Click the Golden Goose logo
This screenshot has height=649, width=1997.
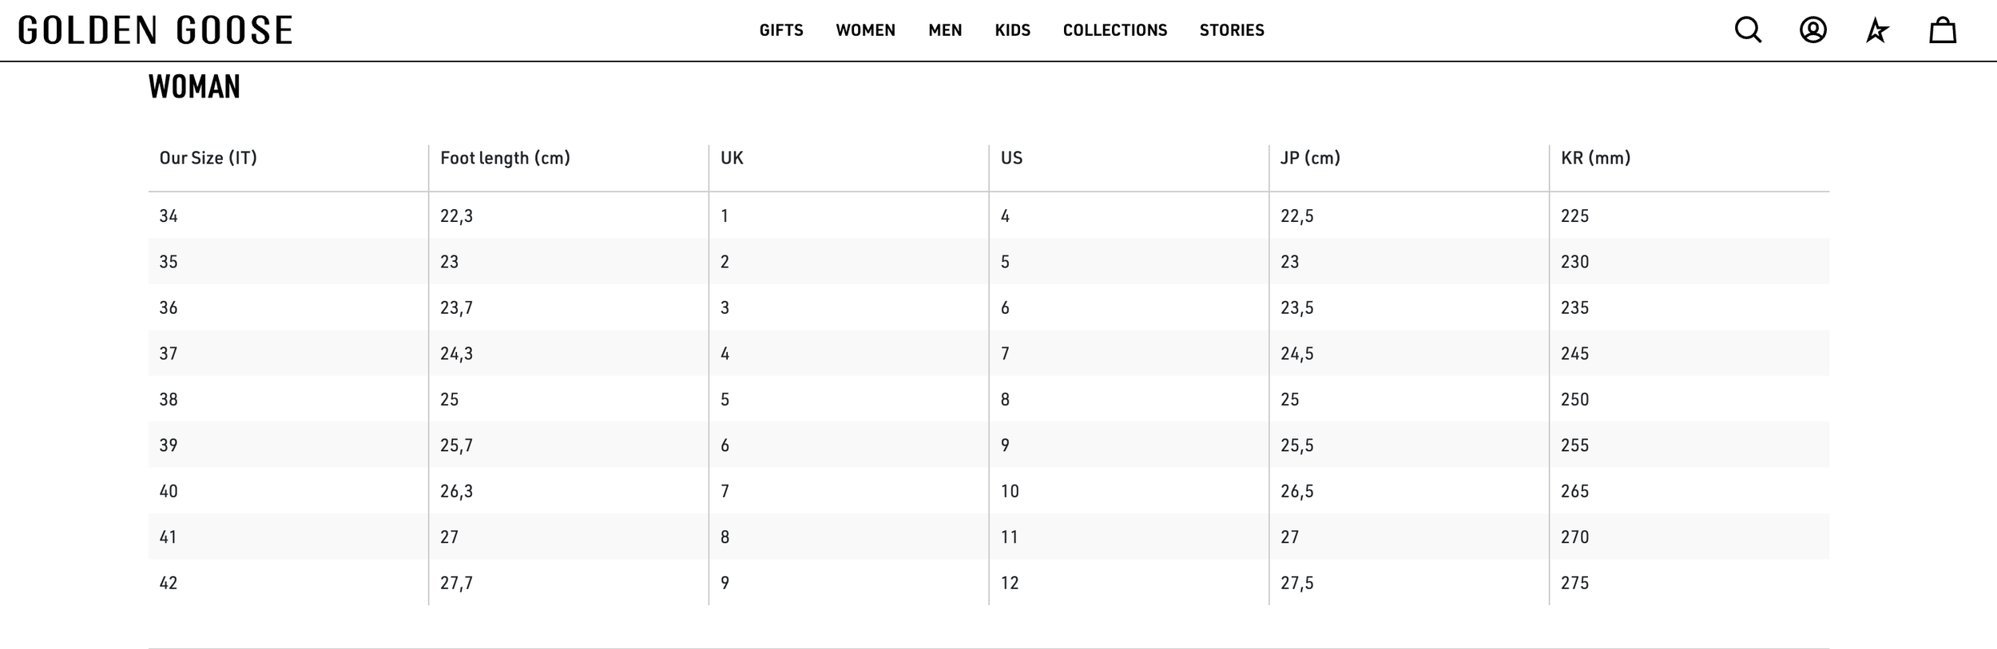156,30
